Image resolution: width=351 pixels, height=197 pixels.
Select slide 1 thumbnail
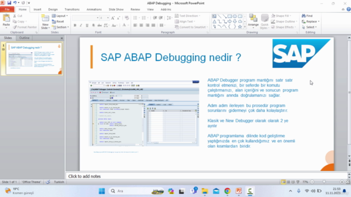tap(34, 59)
